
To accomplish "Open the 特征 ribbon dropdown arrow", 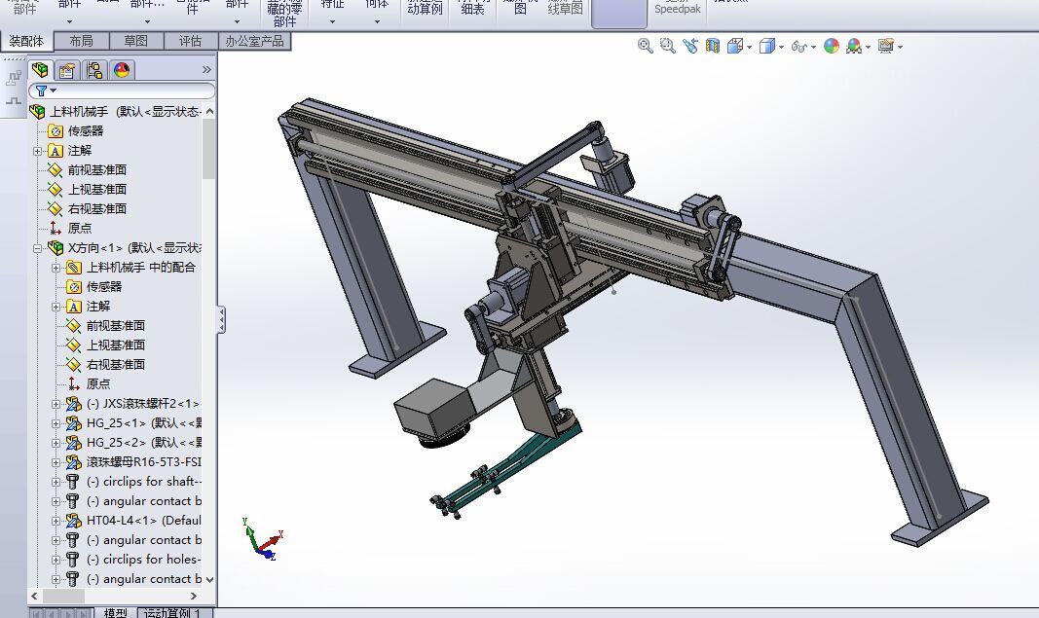I will [332, 21].
